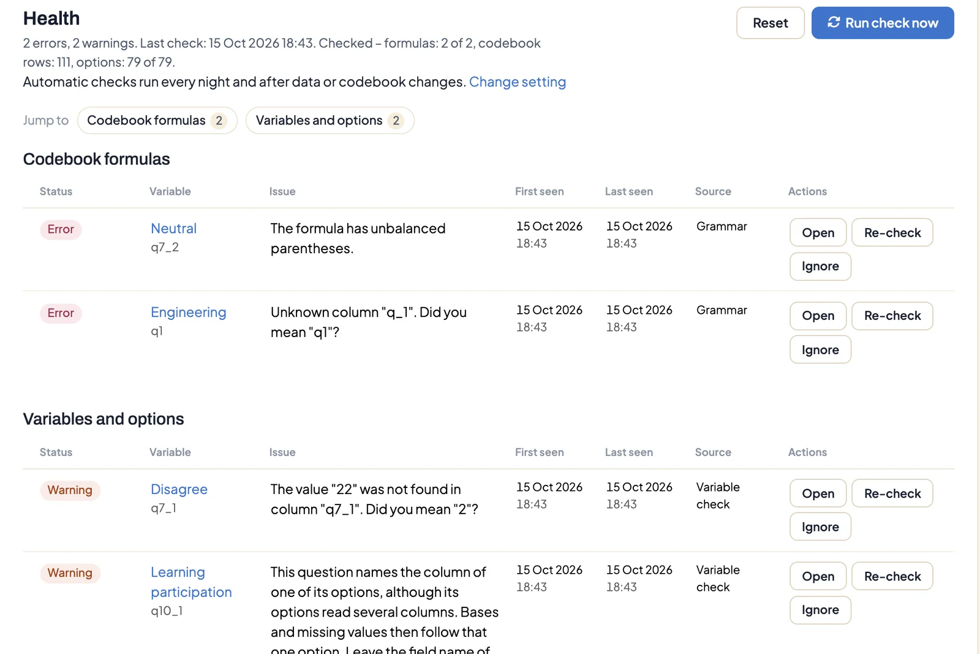Re-check the Learning participation warning
Image resolution: width=980 pixels, height=654 pixels.
pyautogui.click(x=892, y=577)
